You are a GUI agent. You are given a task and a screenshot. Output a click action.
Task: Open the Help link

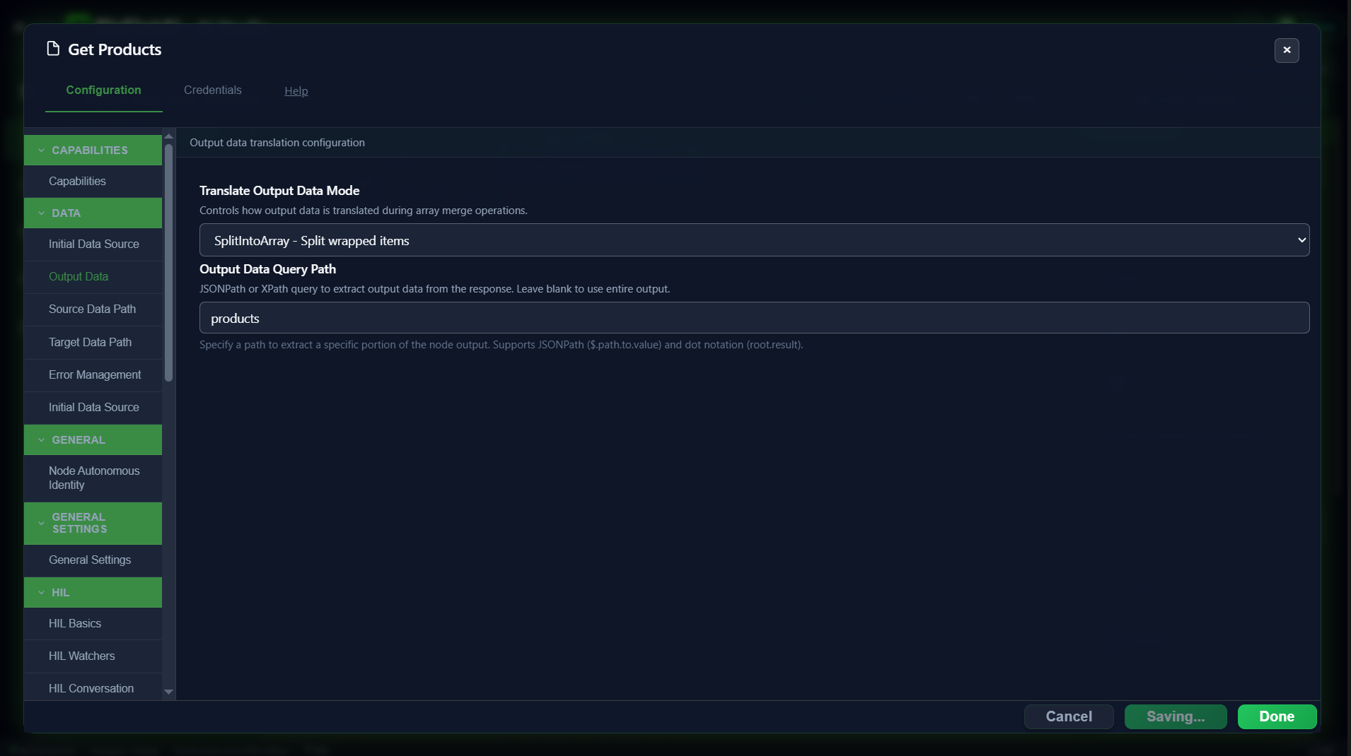coord(296,90)
